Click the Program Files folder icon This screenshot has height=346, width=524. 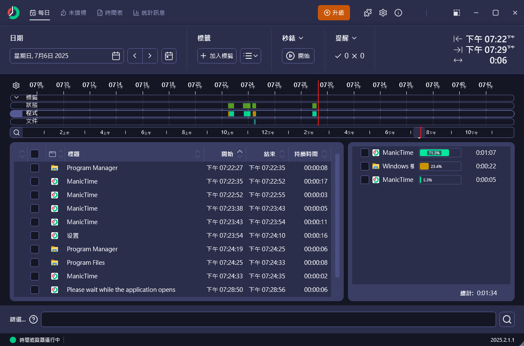(x=54, y=263)
